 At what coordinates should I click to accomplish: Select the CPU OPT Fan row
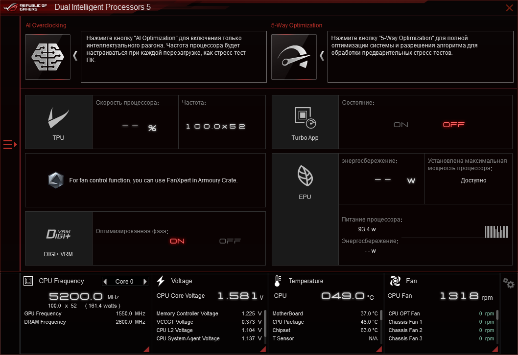click(x=441, y=314)
